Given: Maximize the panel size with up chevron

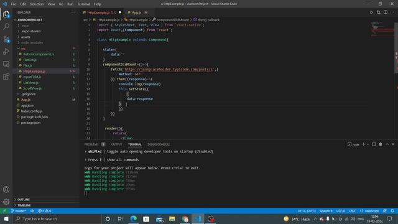Looking at the screenshot, I should pyautogui.click(x=387, y=144).
